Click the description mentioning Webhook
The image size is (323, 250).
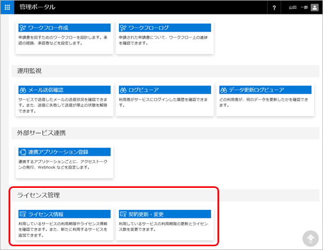pos(63,164)
